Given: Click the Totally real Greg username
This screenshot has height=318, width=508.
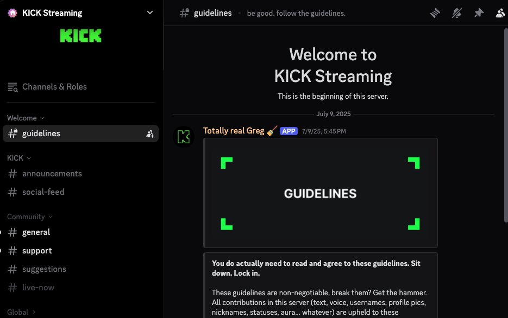Looking at the screenshot, I should click(x=234, y=131).
